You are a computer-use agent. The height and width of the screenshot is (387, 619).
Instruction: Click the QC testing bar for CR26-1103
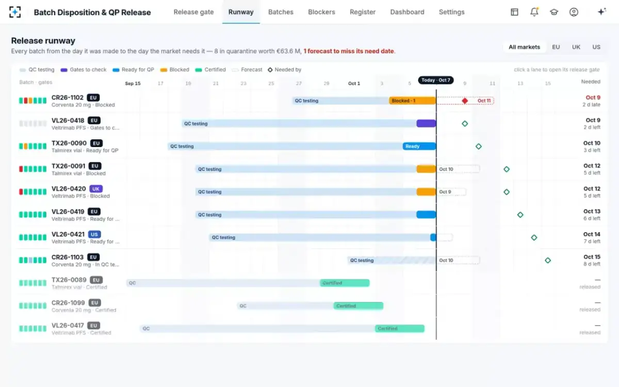point(392,261)
